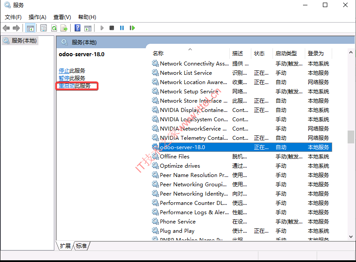The image size is (356, 262).
Task: Select the Network Store Interface service
Action: click(193, 101)
